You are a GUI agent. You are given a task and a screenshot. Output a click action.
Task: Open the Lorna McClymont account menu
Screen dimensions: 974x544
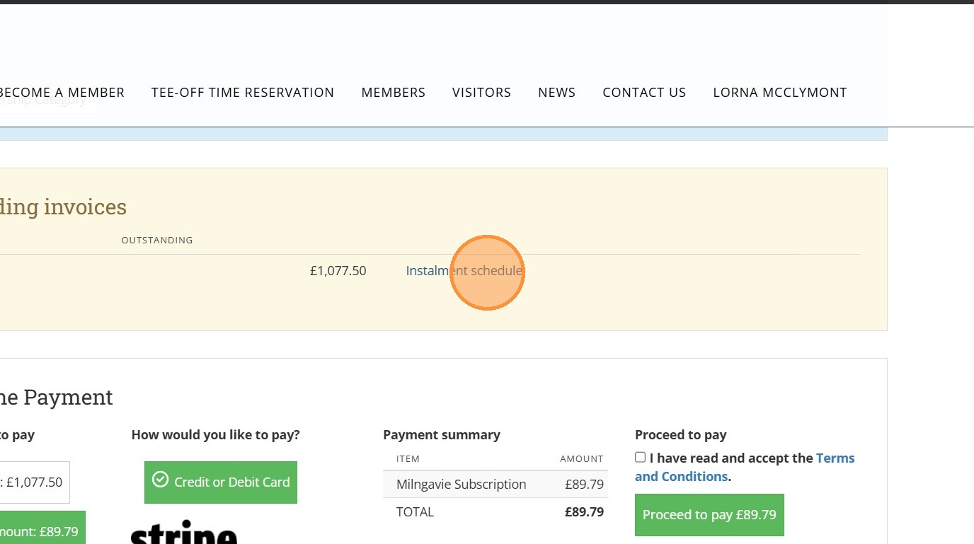click(779, 93)
